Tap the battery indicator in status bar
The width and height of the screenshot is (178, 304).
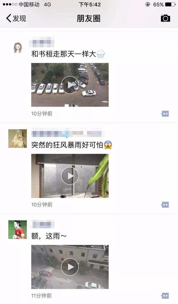coord(170,4)
